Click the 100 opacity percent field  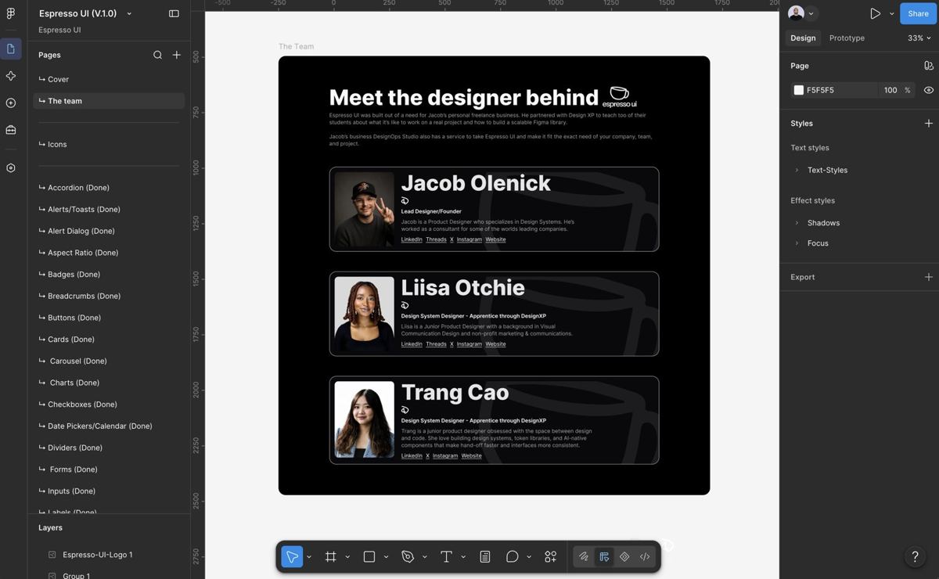tap(890, 90)
